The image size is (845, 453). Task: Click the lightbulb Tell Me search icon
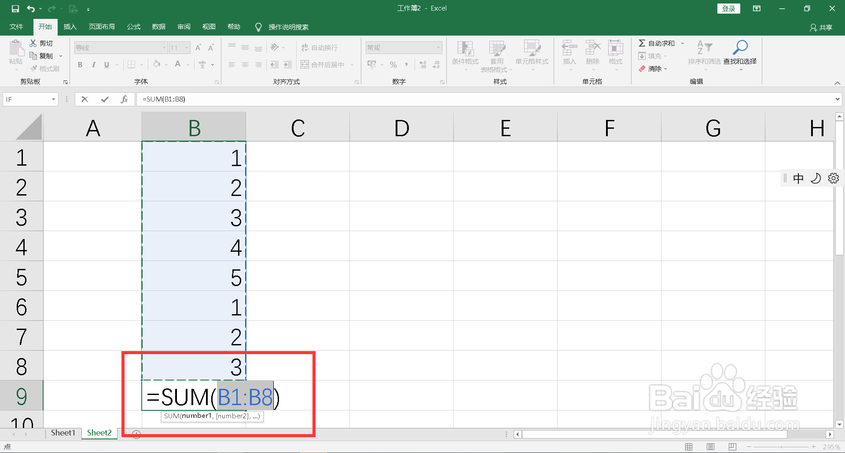258,27
